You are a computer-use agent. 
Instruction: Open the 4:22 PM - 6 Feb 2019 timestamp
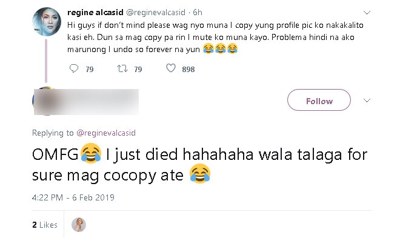[73, 197]
